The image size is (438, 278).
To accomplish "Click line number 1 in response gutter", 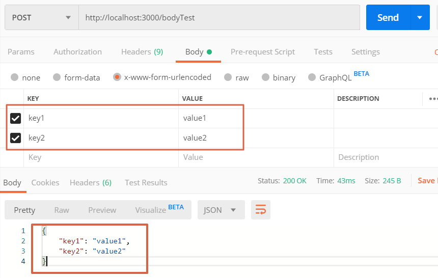I will 23,231.
